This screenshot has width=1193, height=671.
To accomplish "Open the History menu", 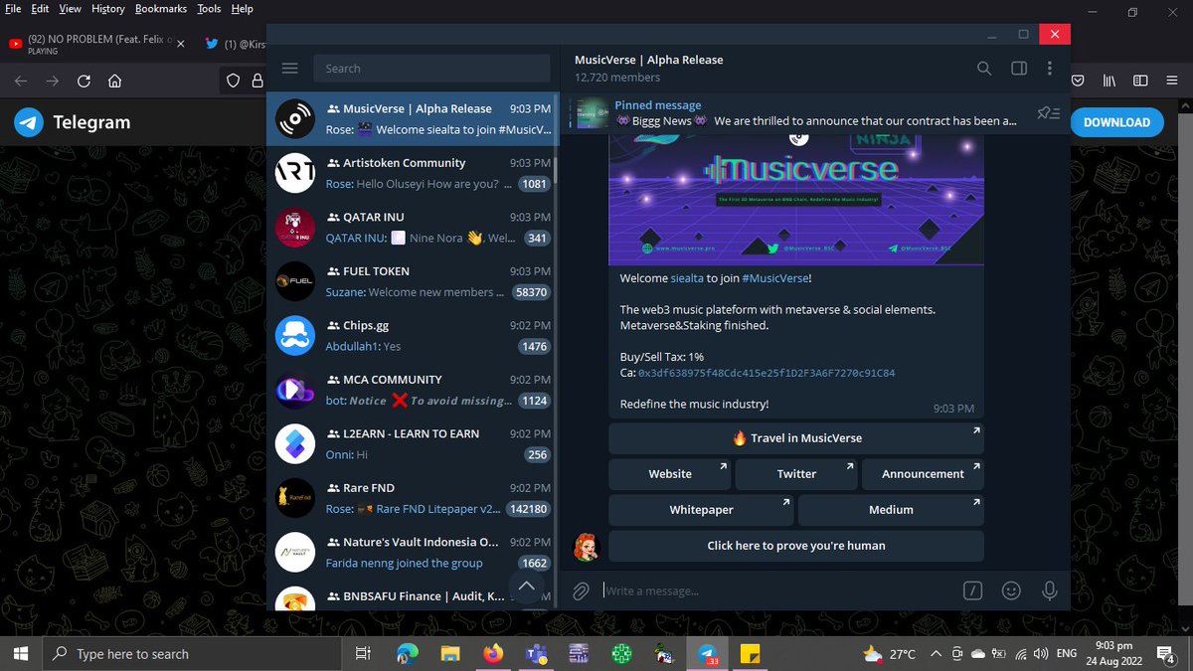I will 108,8.
